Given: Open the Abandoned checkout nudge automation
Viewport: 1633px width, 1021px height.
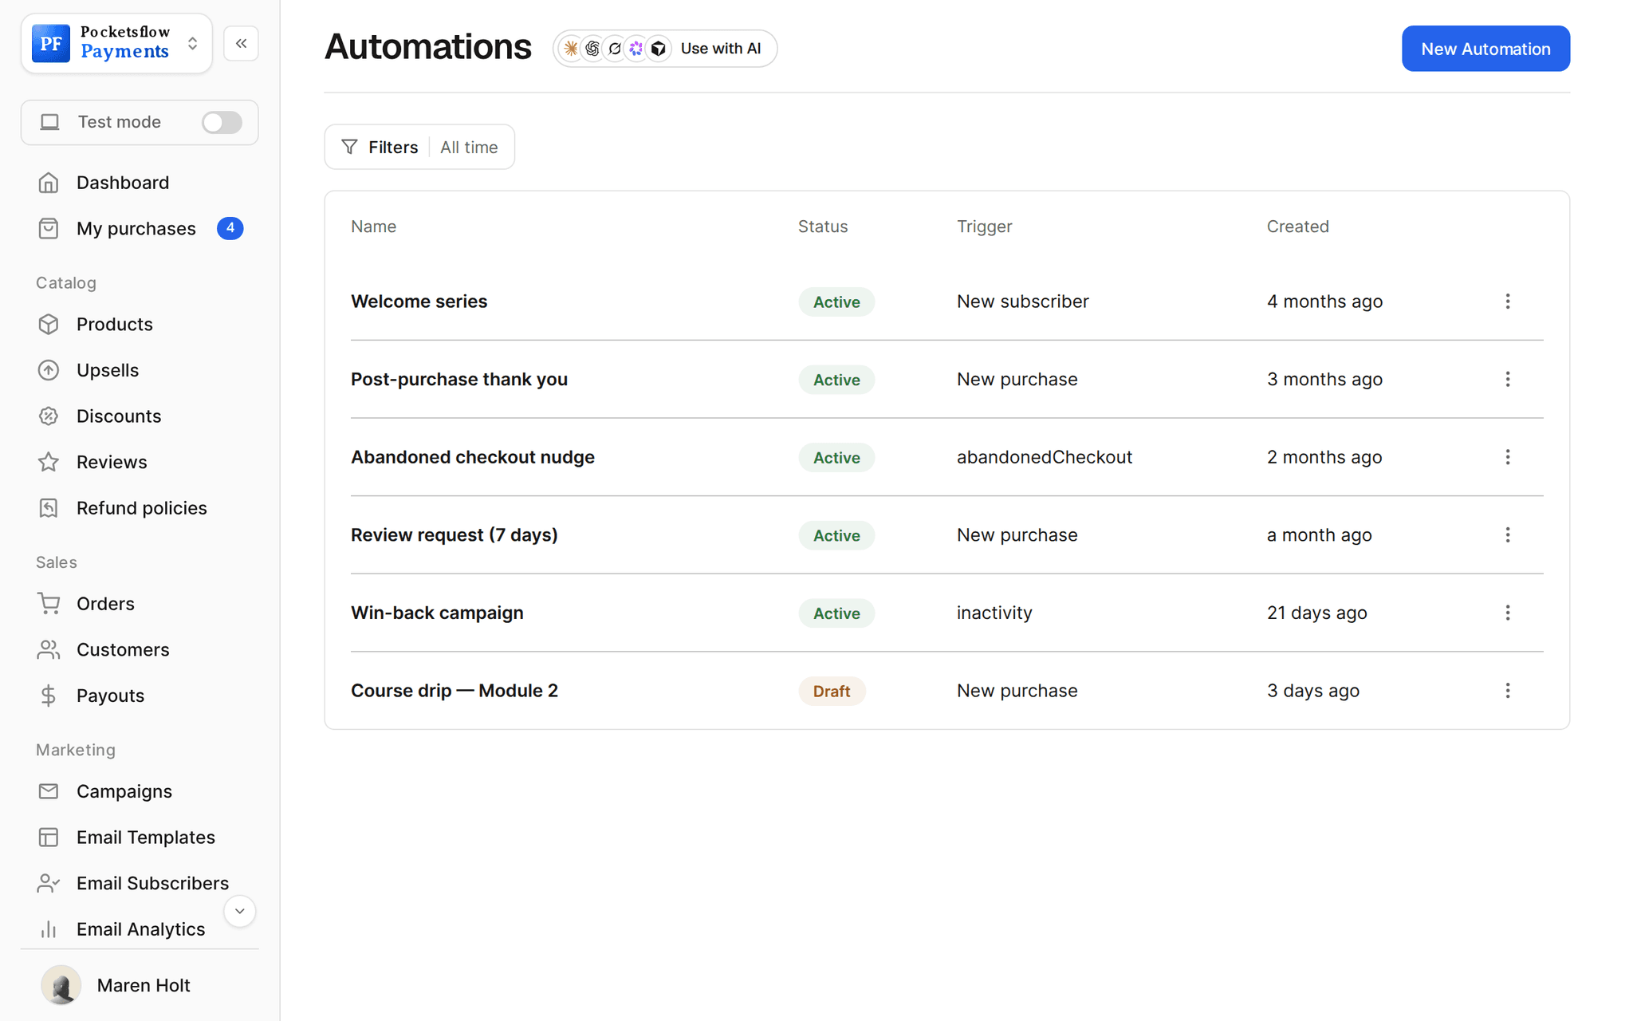Looking at the screenshot, I should (473, 457).
